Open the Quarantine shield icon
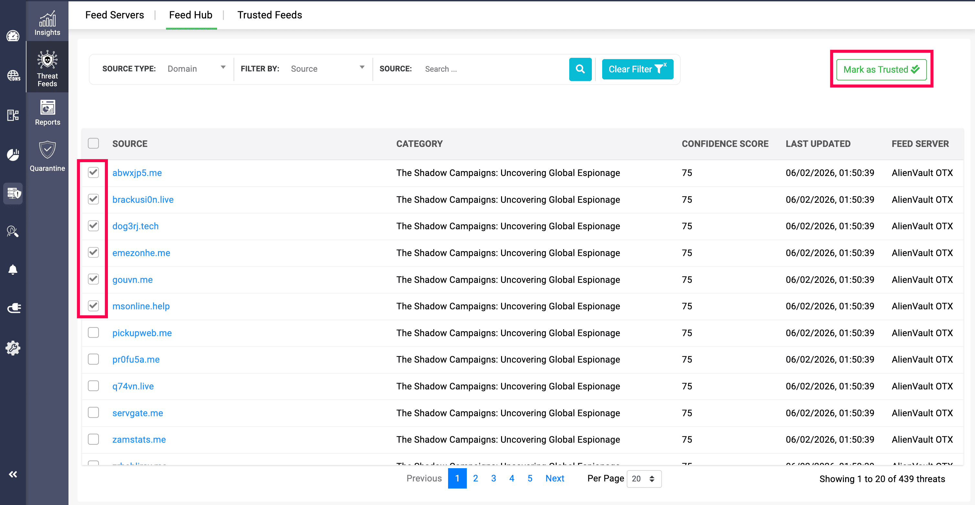The height and width of the screenshot is (505, 975). tap(47, 150)
